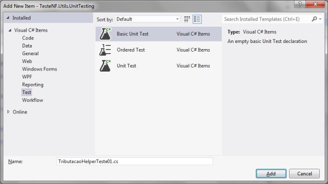
Task: Select the Ordered Test template name
Action: point(131,50)
